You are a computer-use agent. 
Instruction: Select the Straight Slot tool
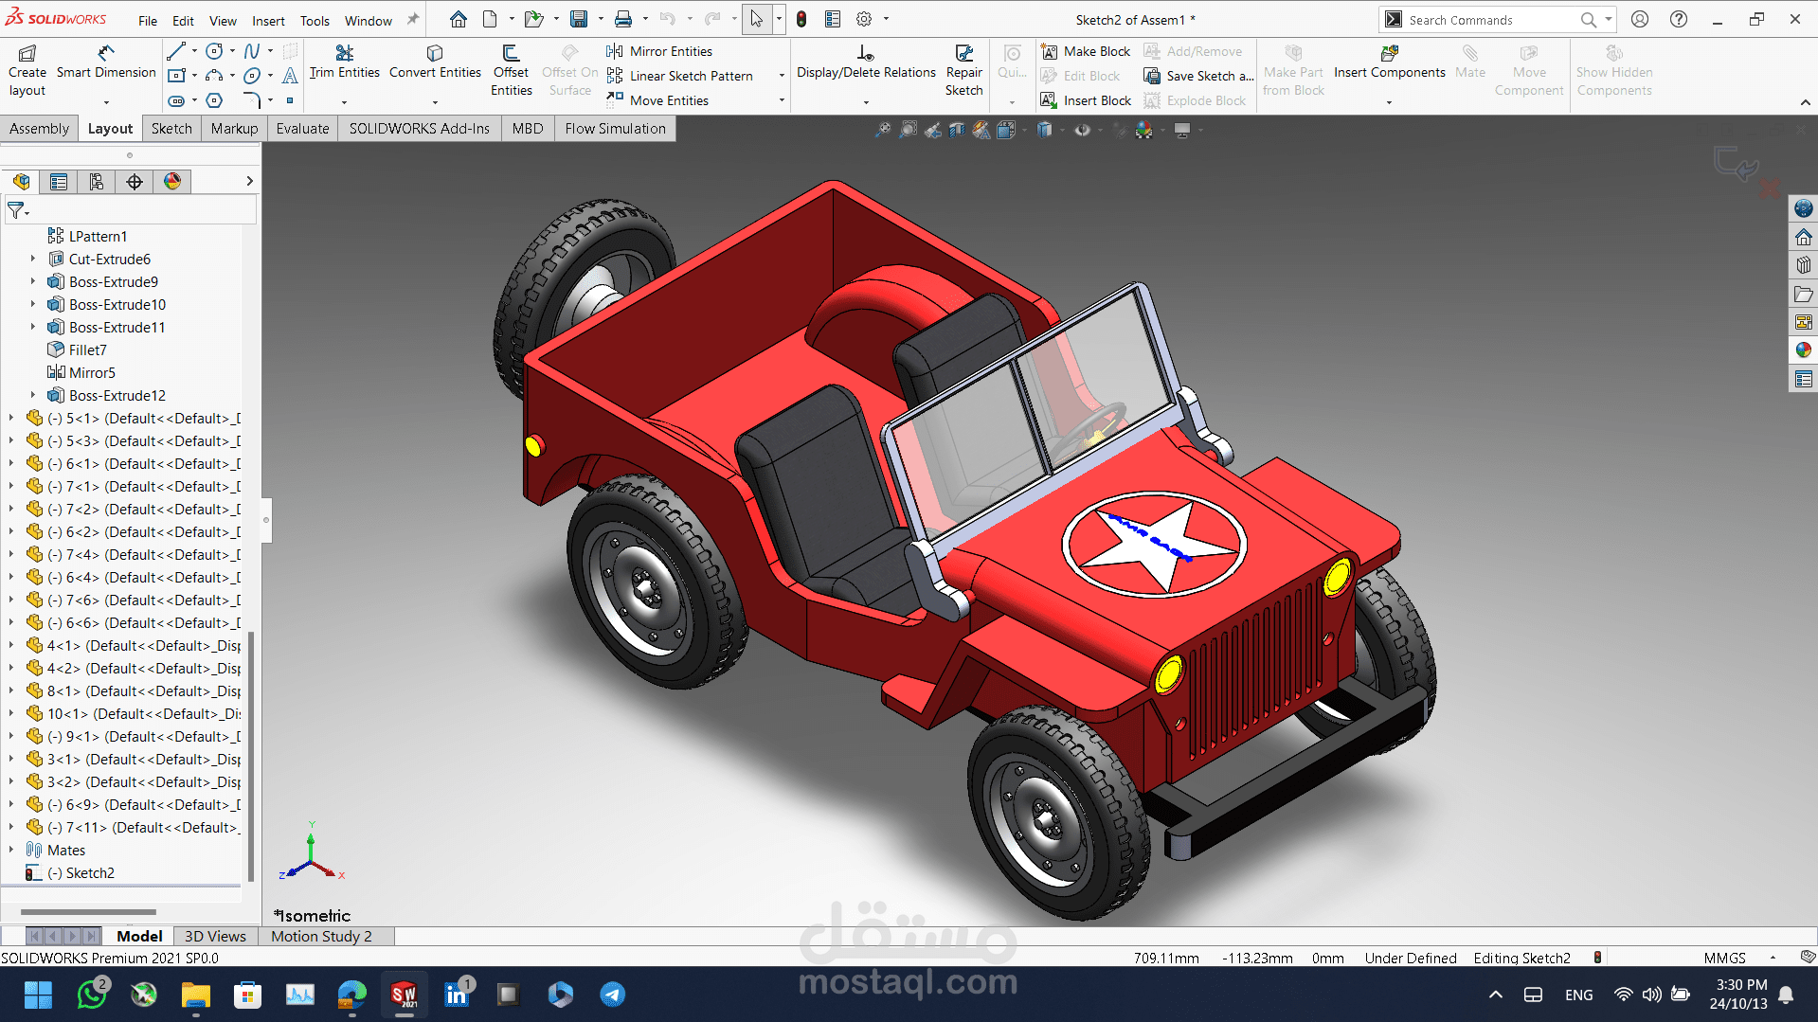click(x=176, y=100)
